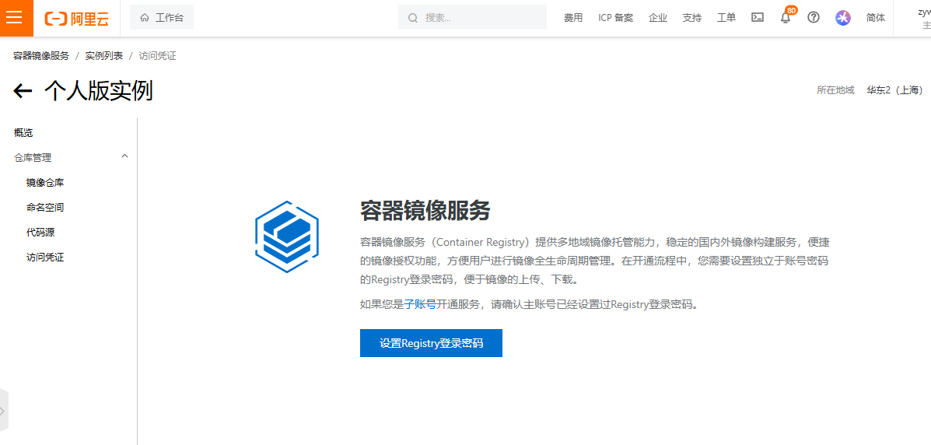Viewport: 931px width, 445px height.
Task: Open the 简体 language menu
Action: click(876, 18)
